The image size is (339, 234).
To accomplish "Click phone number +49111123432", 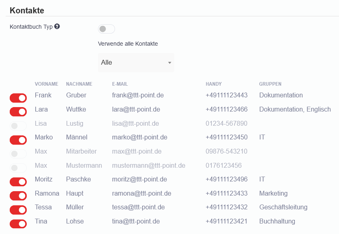I will pyautogui.click(x=226, y=207).
